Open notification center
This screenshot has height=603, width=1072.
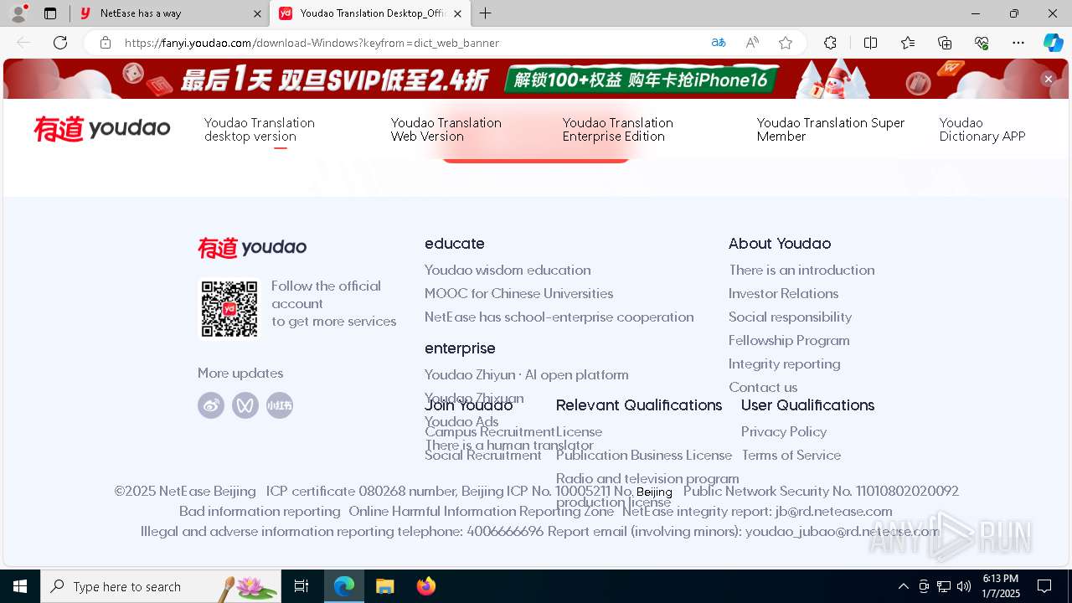(1044, 586)
